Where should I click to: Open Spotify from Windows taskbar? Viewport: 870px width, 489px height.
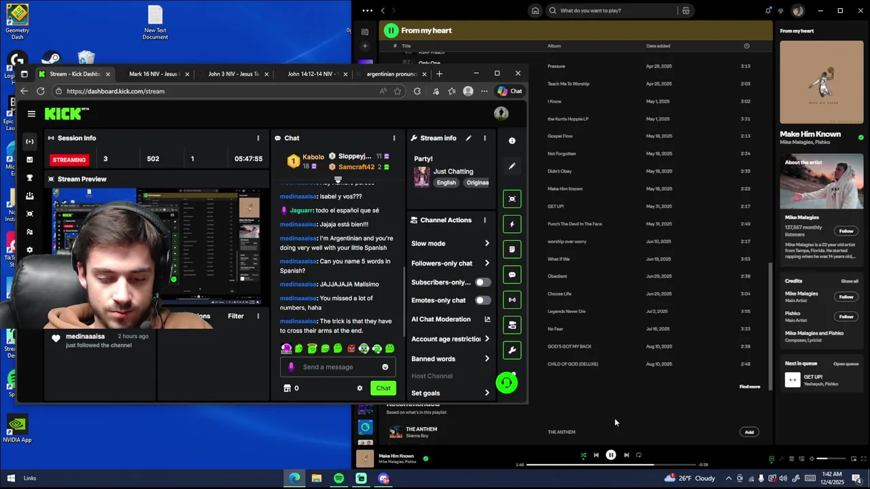tap(338, 478)
